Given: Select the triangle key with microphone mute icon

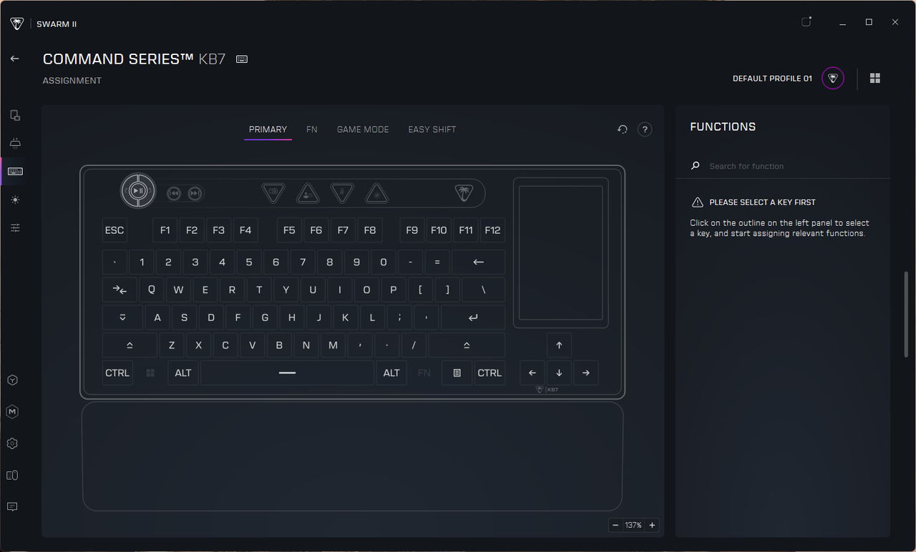Looking at the screenshot, I should (x=343, y=192).
